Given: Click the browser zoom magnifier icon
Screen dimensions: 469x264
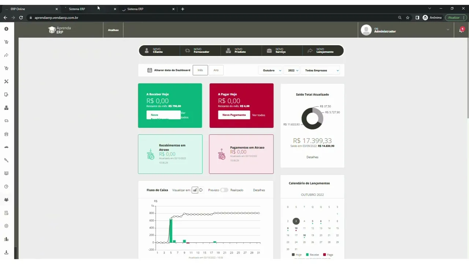Looking at the screenshot, I should (400, 18).
